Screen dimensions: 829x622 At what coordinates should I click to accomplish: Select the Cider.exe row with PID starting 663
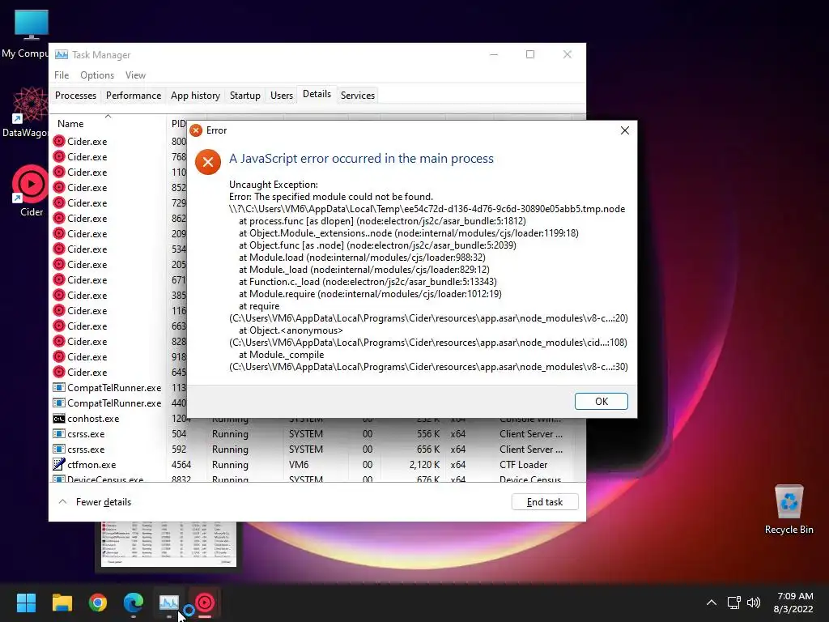(120, 326)
